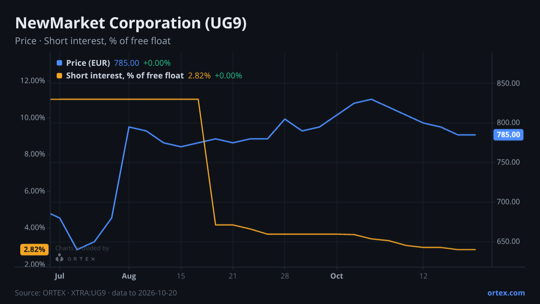This screenshot has width=540, height=304.
Task: Click the NewMarket Corporation (UG9) title
Action: tap(131, 23)
